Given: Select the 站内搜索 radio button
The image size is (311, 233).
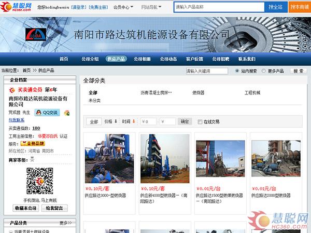Looking at the screenshot, I should tap(237, 71).
